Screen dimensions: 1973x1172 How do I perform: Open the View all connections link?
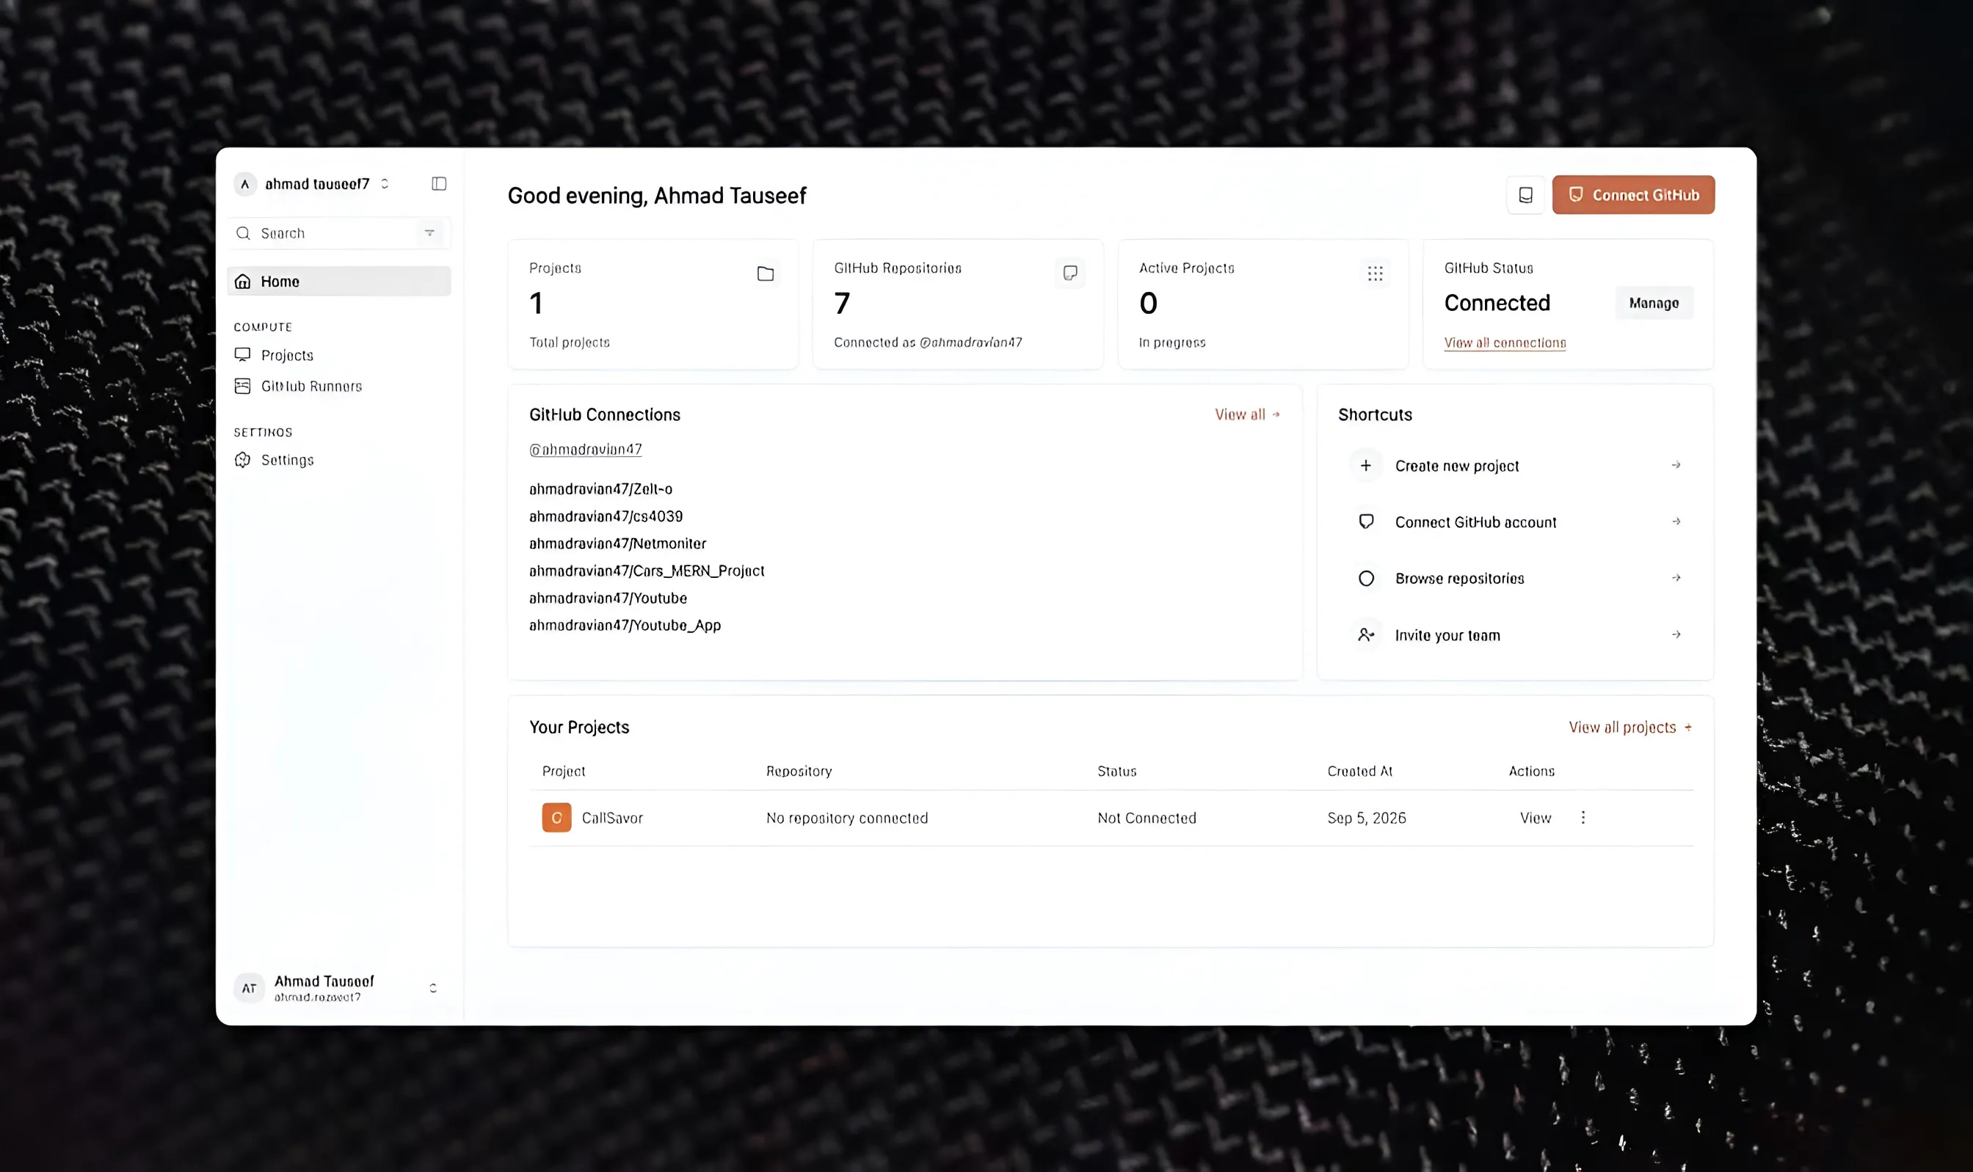click(1505, 343)
